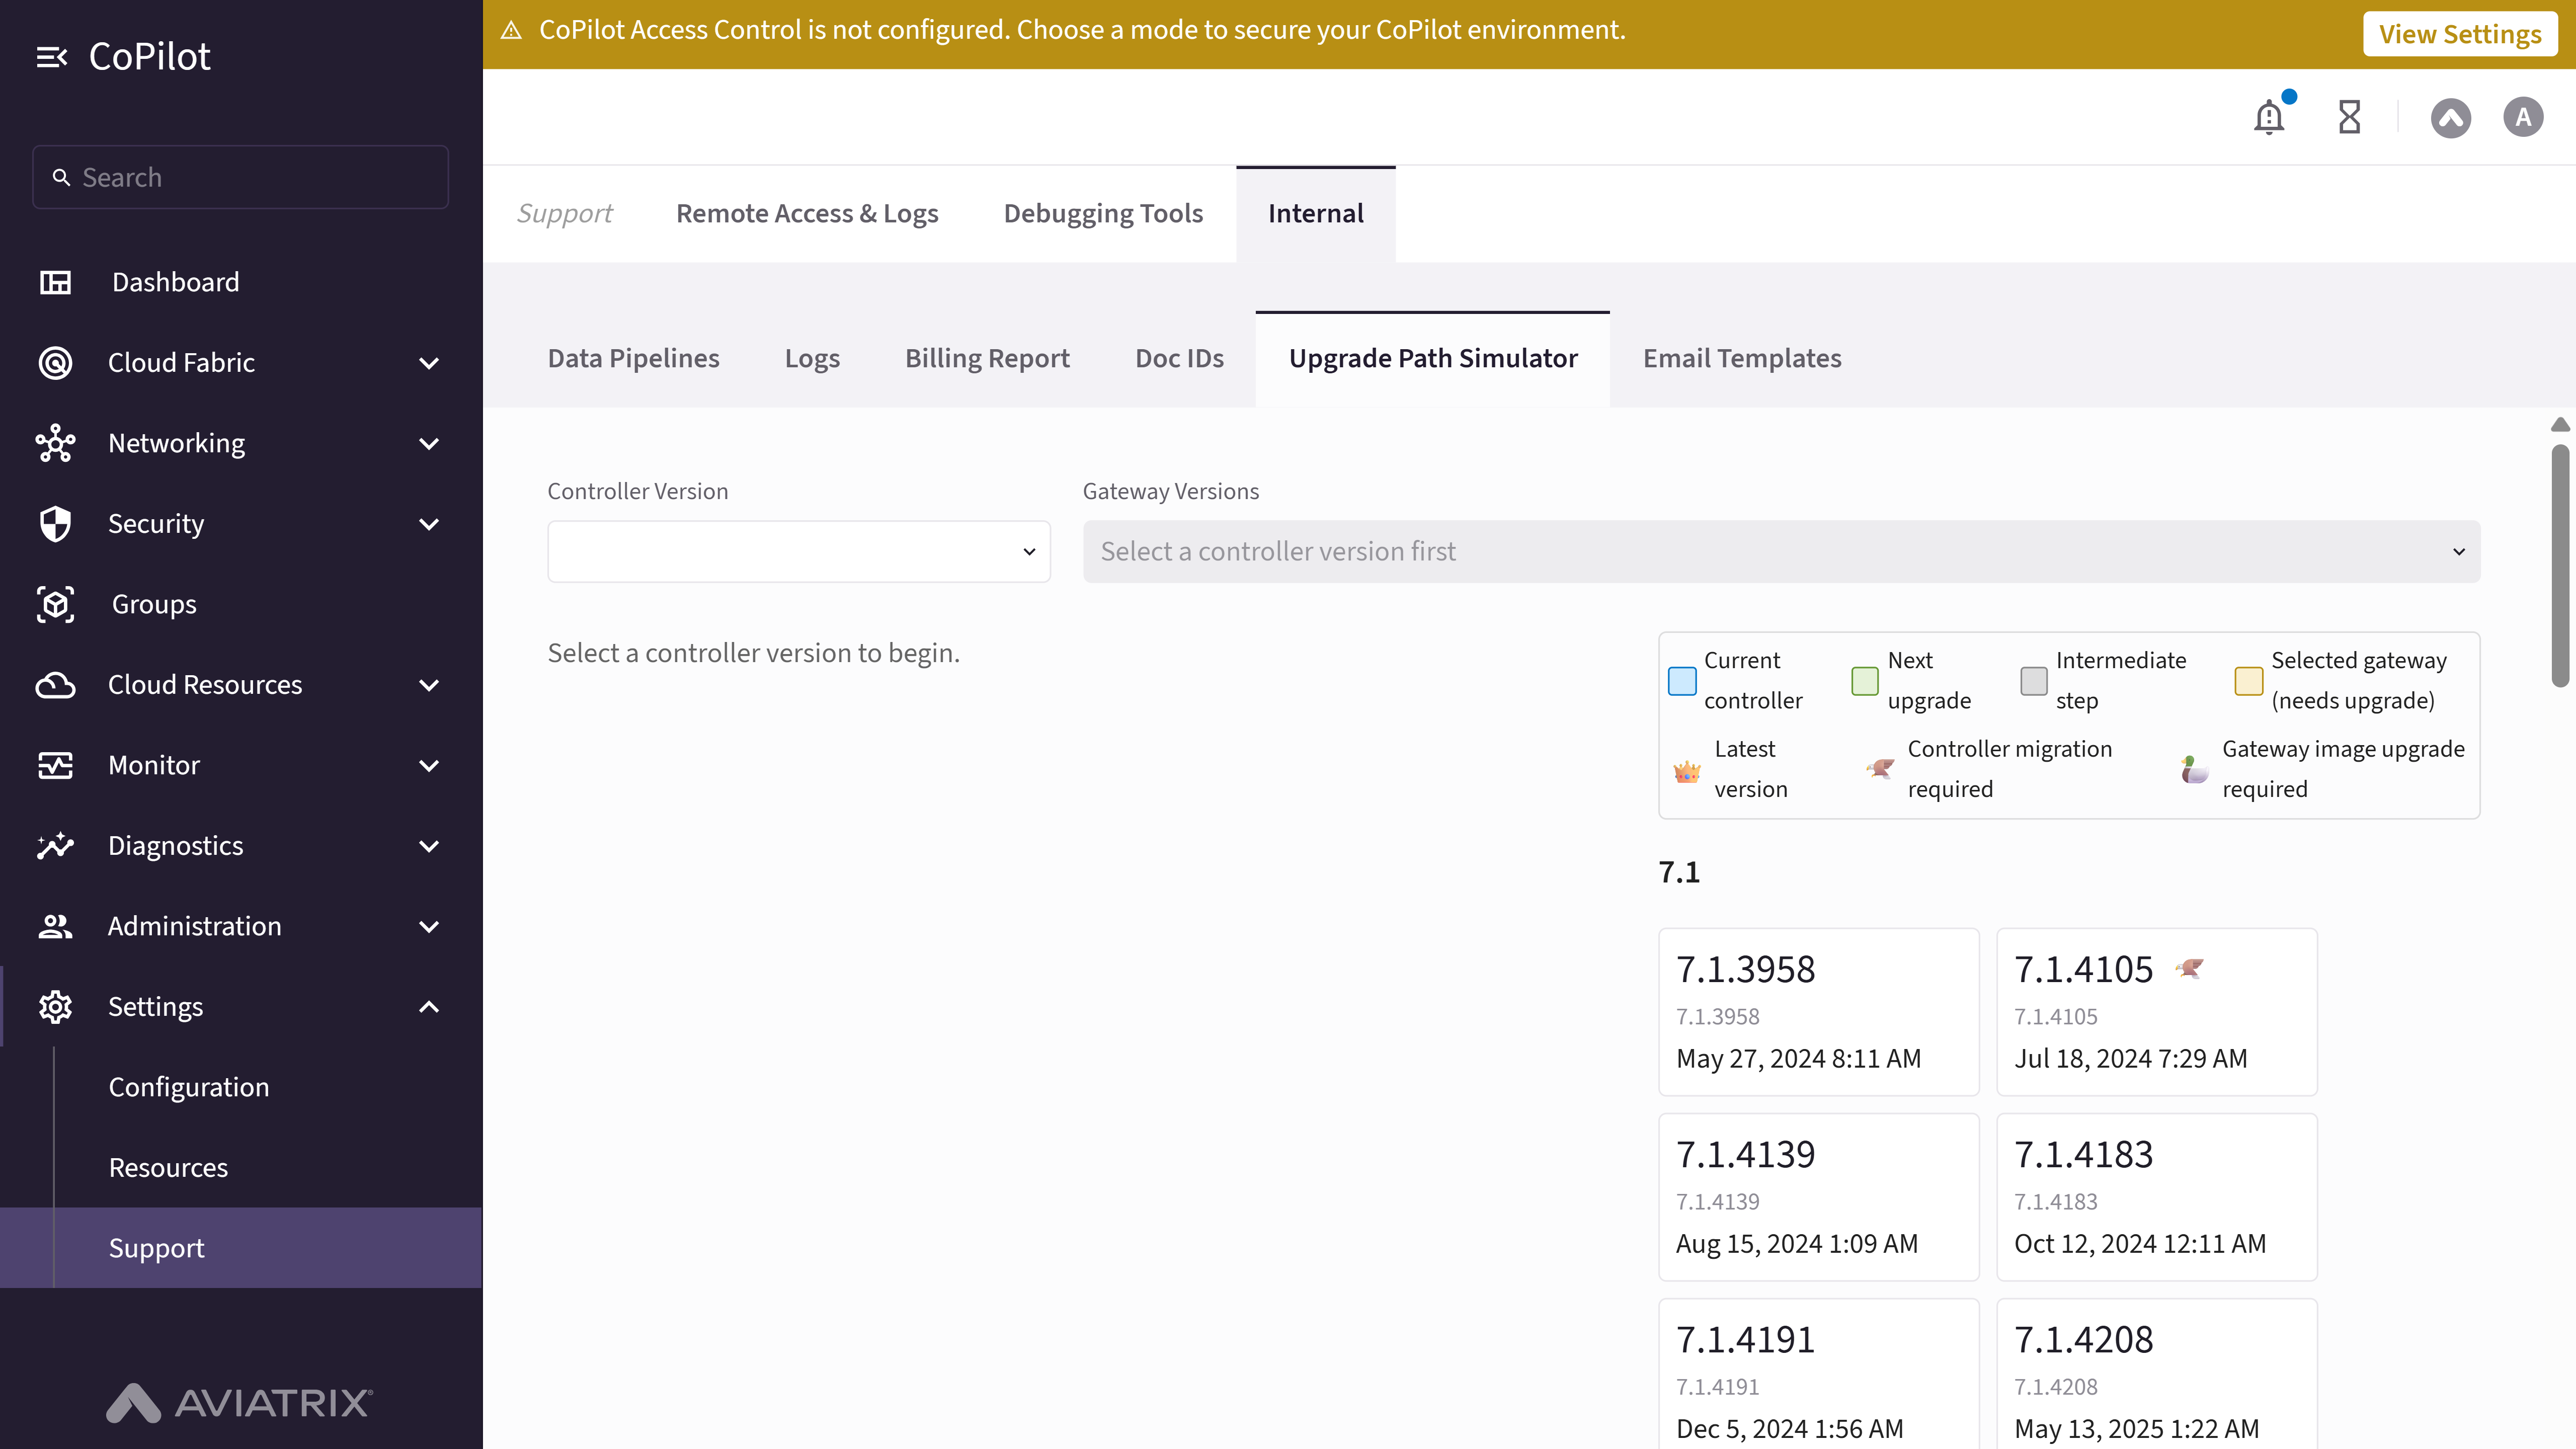Switch to the Billing Report tab
This screenshot has height=1449, width=2576.
[987, 358]
